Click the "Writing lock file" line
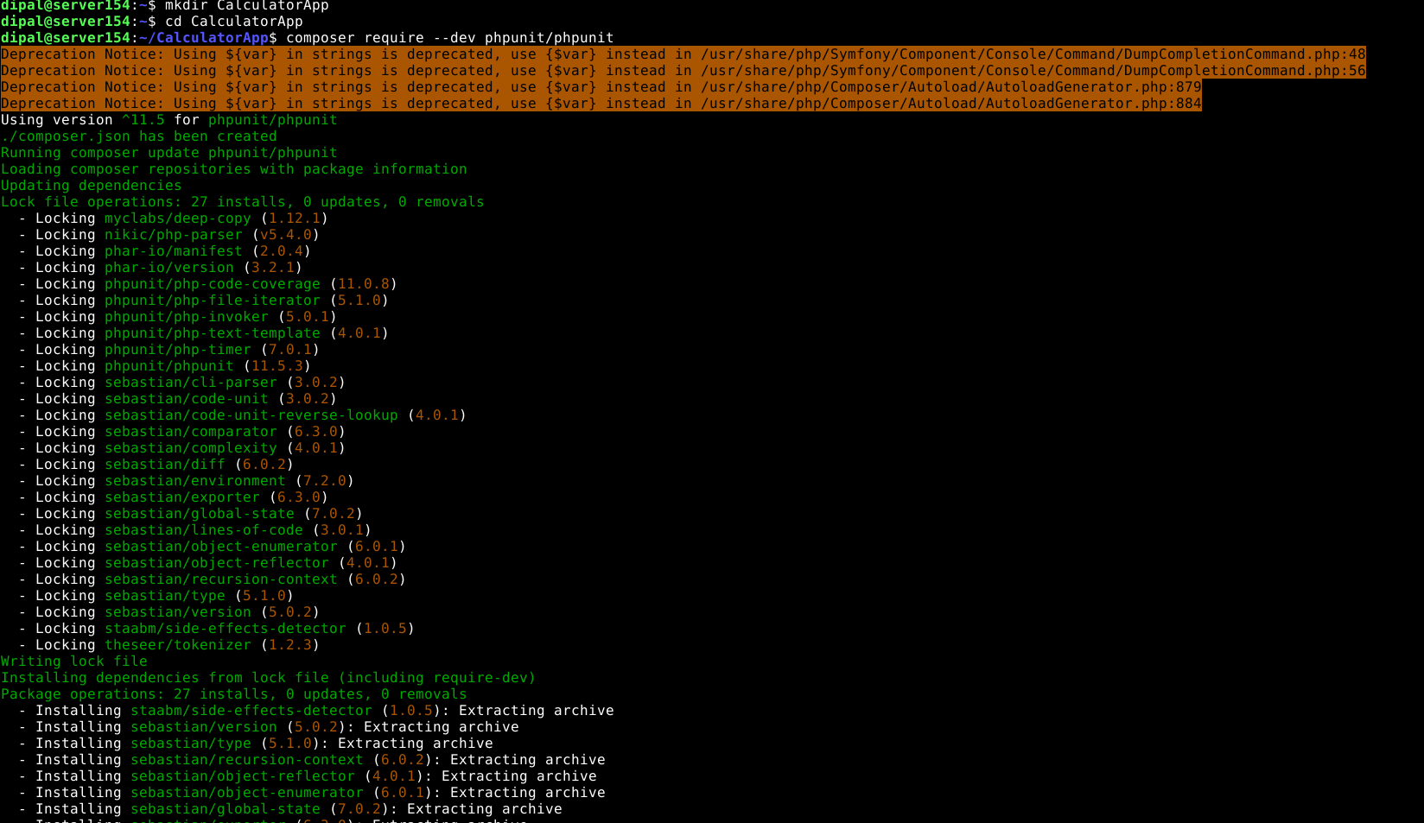The width and height of the screenshot is (1424, 823). pos(74,662)
